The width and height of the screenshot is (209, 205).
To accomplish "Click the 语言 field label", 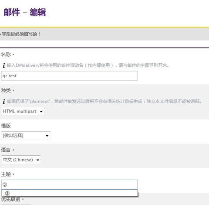I will pyautogui.click(x=6, y=150).
